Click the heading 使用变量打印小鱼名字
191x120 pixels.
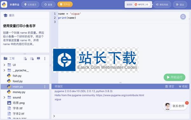(19, 26)
